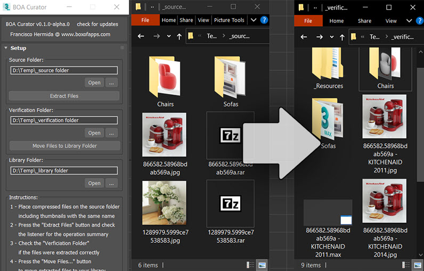Expand the ribbon in source window
424x271 pixels.
point(254,20)
